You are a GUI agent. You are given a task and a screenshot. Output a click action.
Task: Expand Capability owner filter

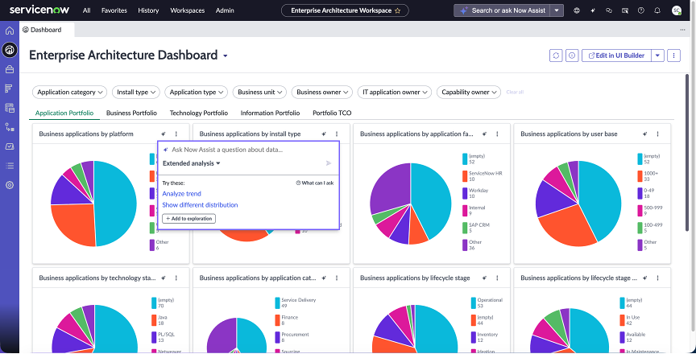pos(469,93)
